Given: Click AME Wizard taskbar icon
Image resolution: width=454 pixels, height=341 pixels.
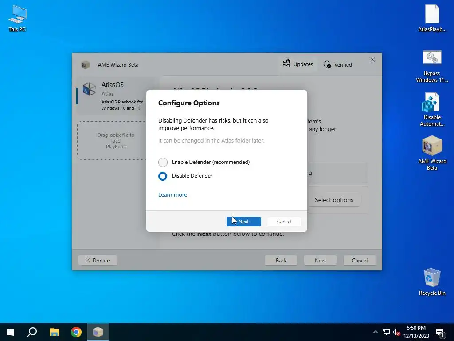Looking at the screenshot, I should click(x=98, y=332).
